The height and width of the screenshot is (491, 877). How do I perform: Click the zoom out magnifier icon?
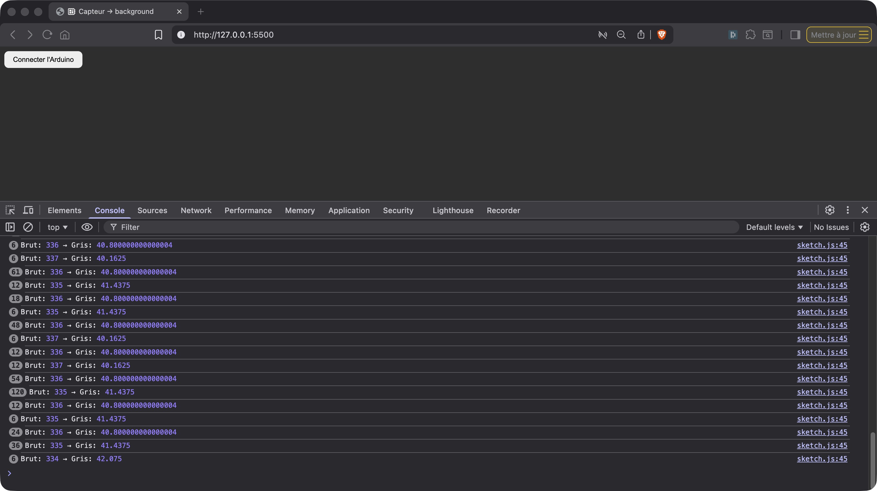click(x=621, y=35)
